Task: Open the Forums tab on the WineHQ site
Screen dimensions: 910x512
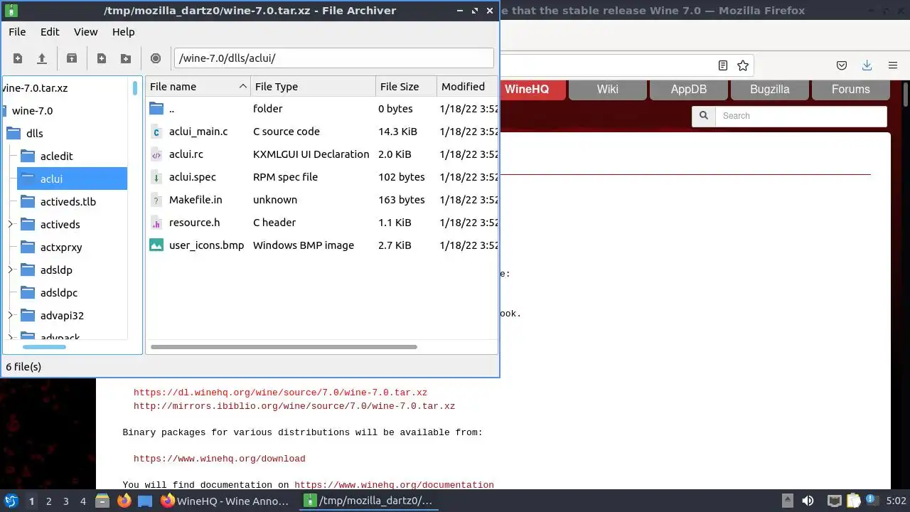Action: tap(850, 90)
